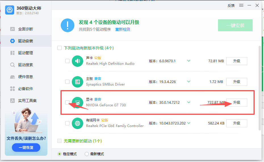
Task: Open the 全面诊断 sidebar menu
Action: tap(26, 29)
